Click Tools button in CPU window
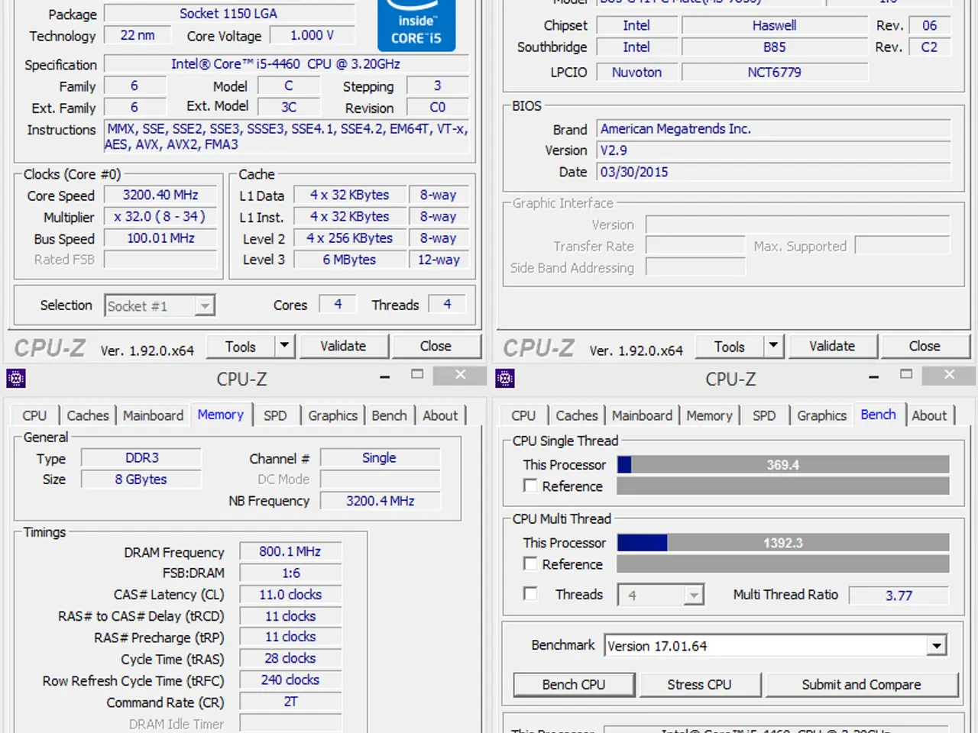The height and width of the screenshot is (733, 978). click(x=240, y=346)
